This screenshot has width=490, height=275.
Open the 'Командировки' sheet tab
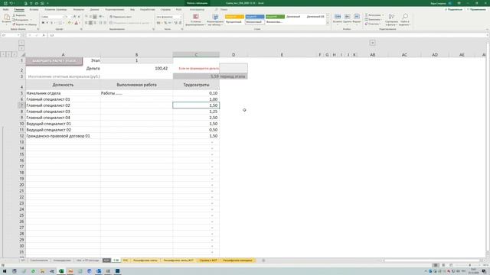62,260
